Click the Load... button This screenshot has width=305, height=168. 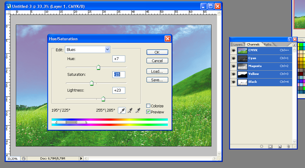pos(157,72)
